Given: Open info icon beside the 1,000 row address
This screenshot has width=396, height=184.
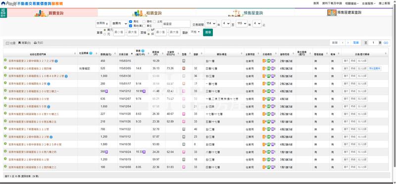Looking at the screenshot, I should pyautogui.click(x=66, y=76).
